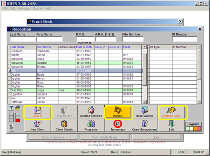
Task: Click the Book In button
Action: 38,112
